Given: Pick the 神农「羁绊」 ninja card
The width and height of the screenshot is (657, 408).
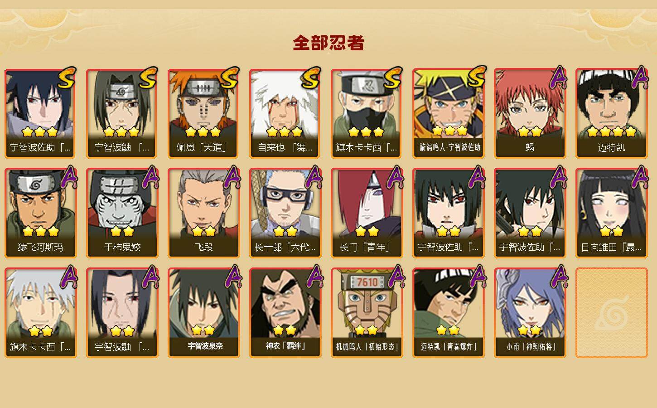Looking at the screenshot, I should (x=285, y=313).
